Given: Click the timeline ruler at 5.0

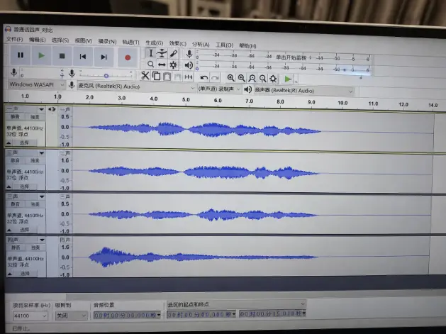Looking at the screenshot, I should pyautogui.click(x=186, y=100).
